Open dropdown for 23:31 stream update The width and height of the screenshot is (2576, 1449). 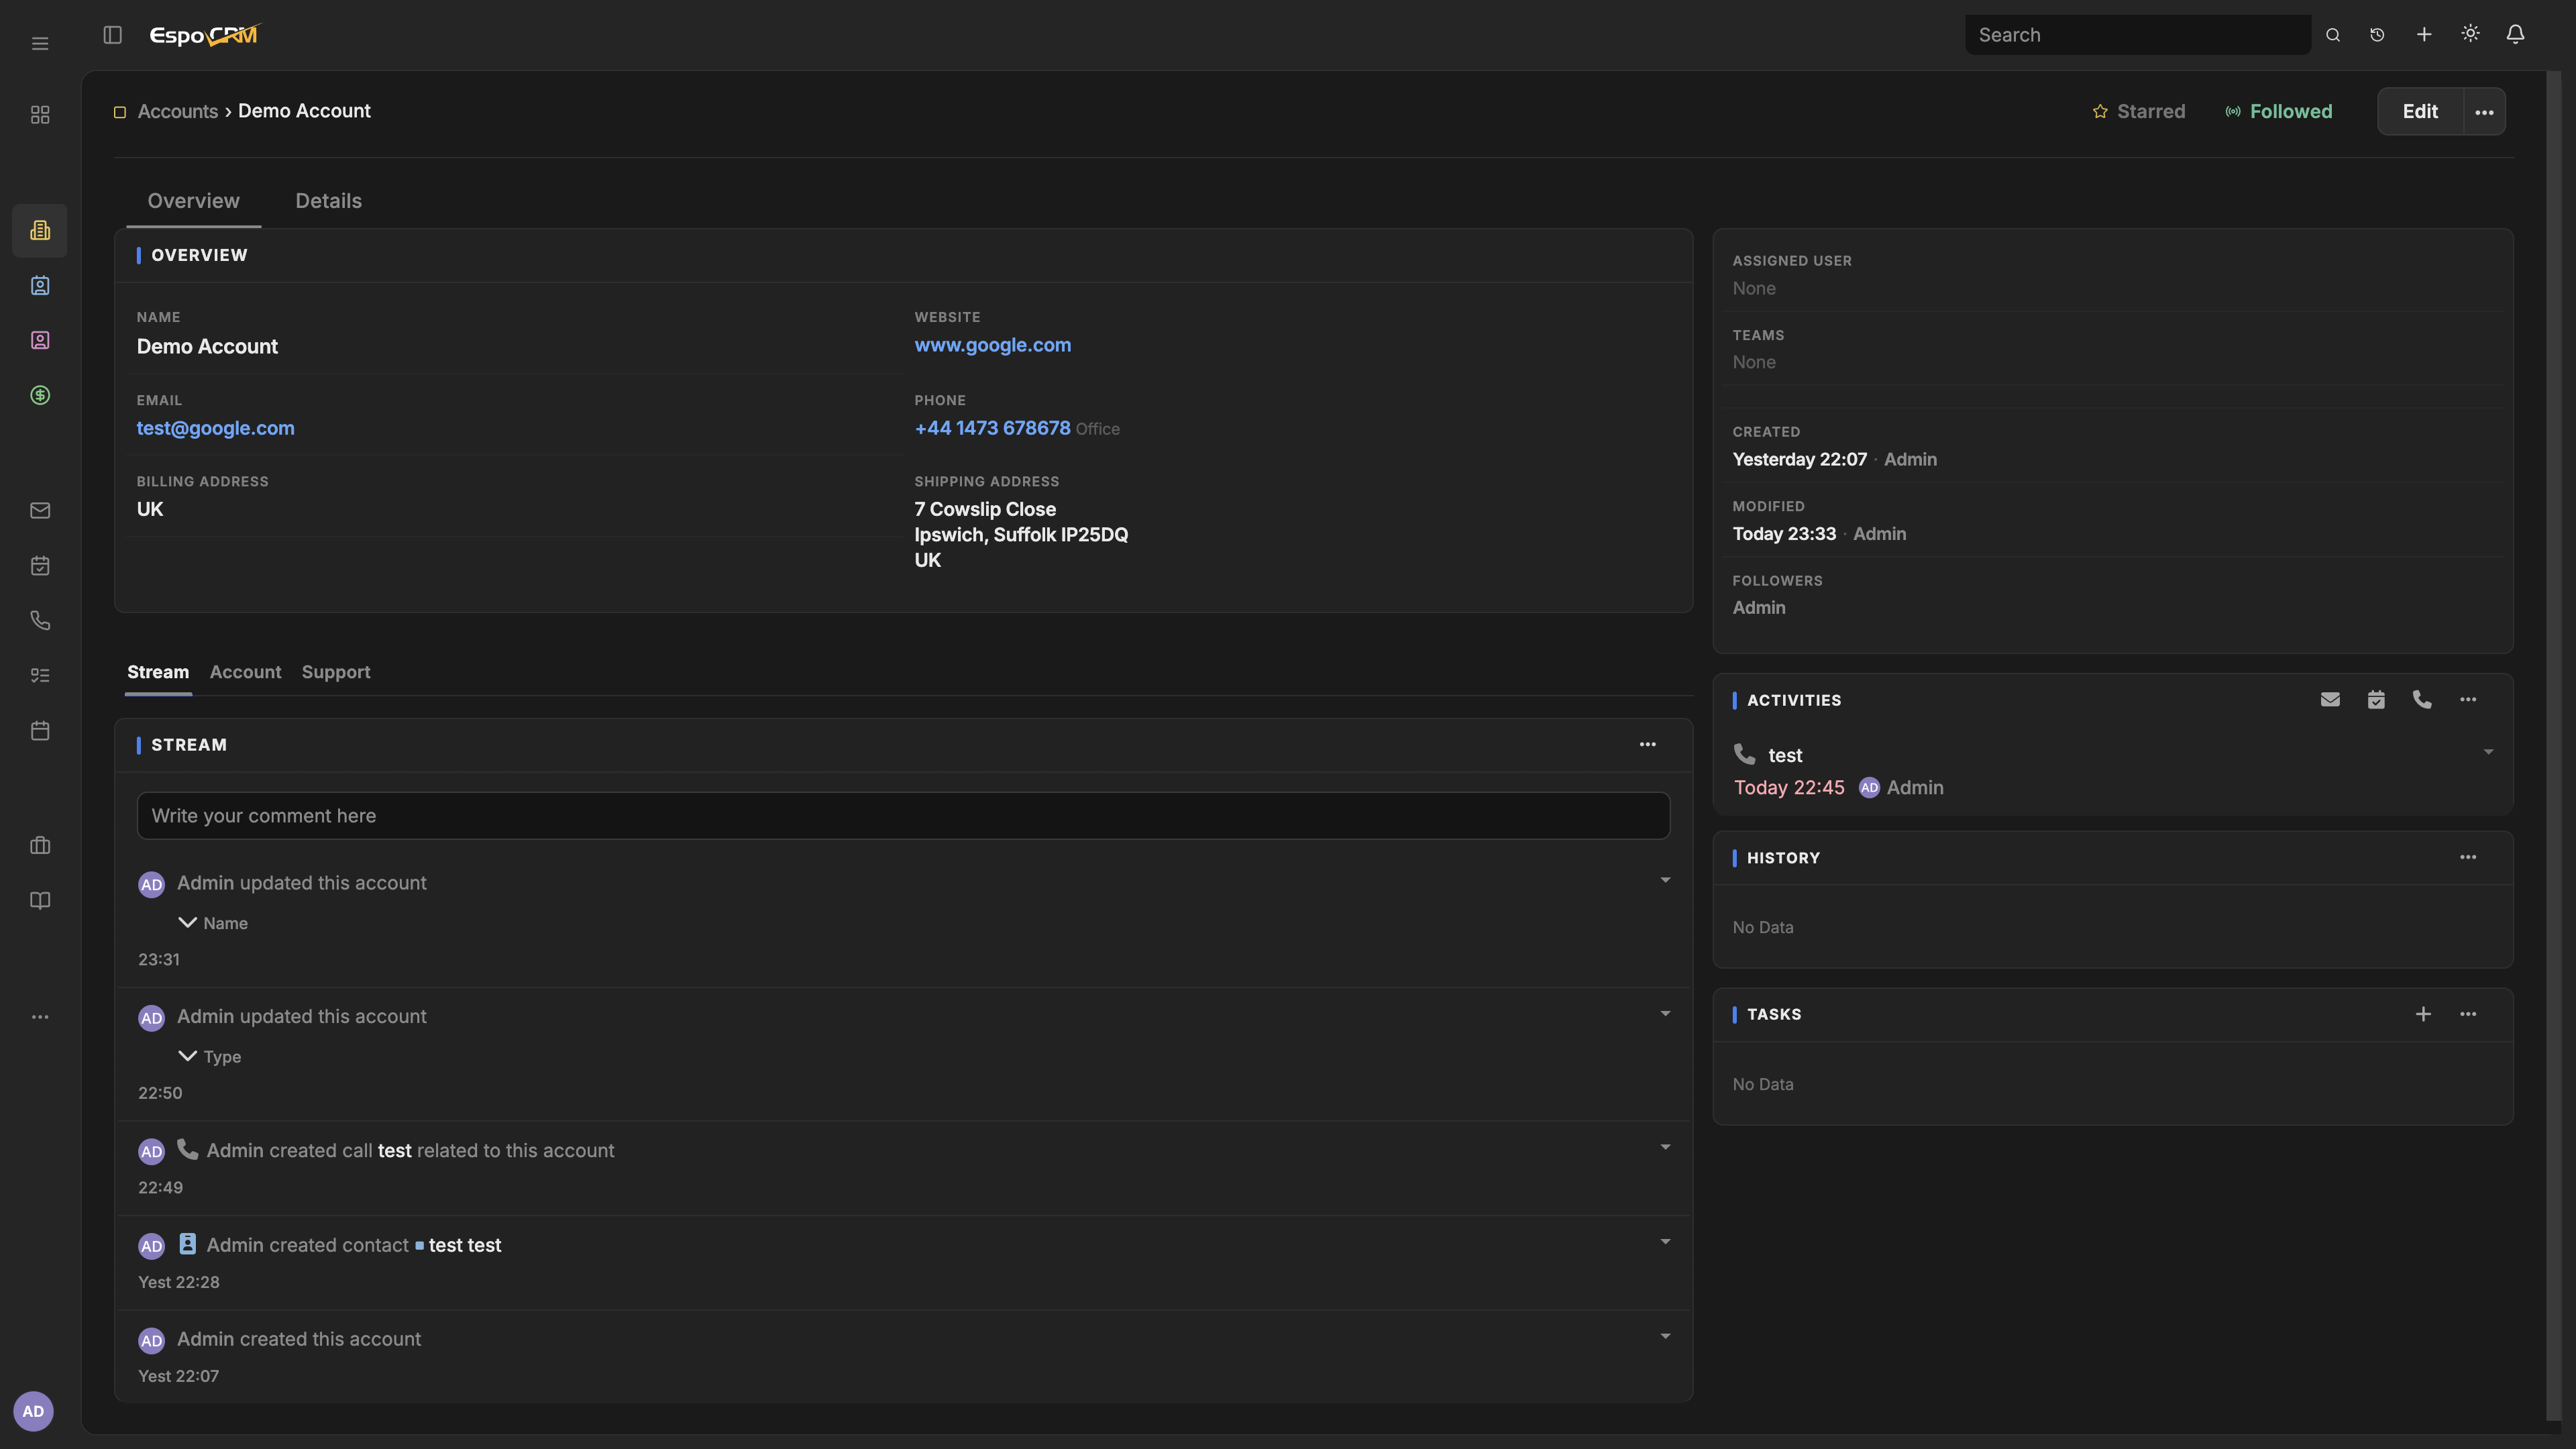click(x=1665, y=880)
